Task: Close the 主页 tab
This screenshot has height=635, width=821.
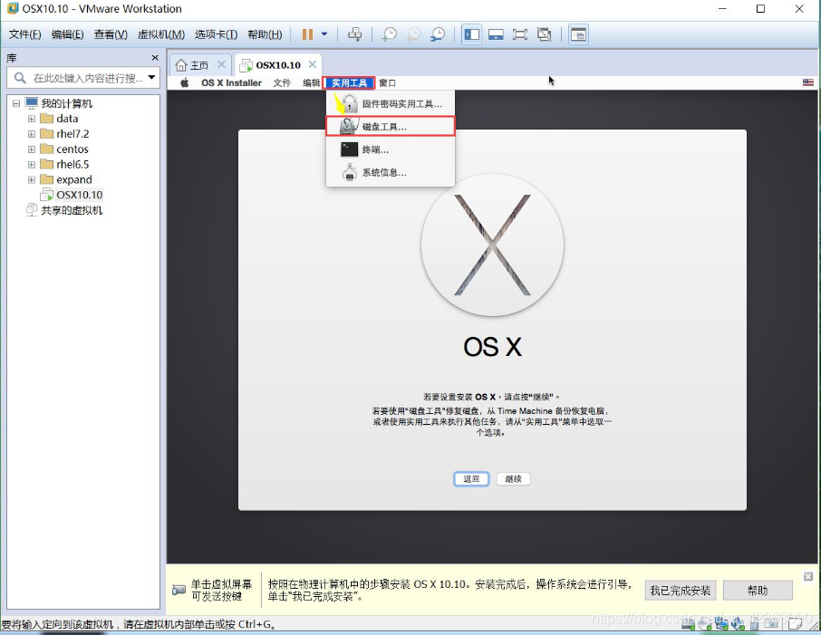Action: 221,64
